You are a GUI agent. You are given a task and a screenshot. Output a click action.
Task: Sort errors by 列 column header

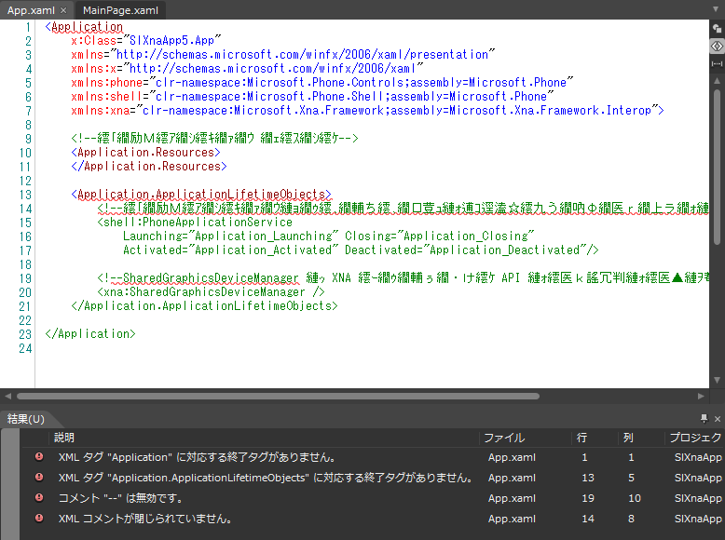[628, 438]
